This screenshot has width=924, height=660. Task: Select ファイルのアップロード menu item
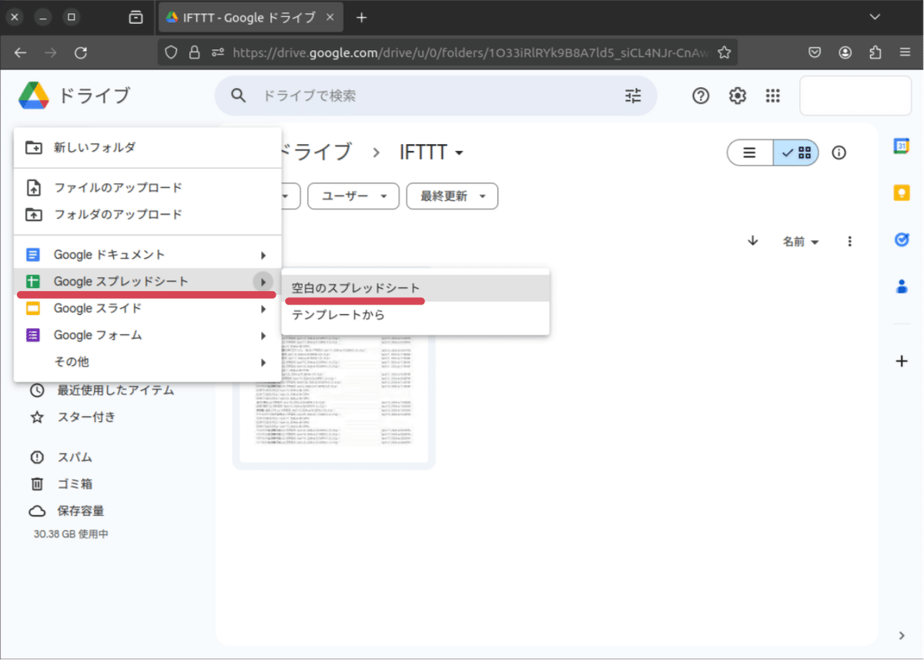pos(148,188)
